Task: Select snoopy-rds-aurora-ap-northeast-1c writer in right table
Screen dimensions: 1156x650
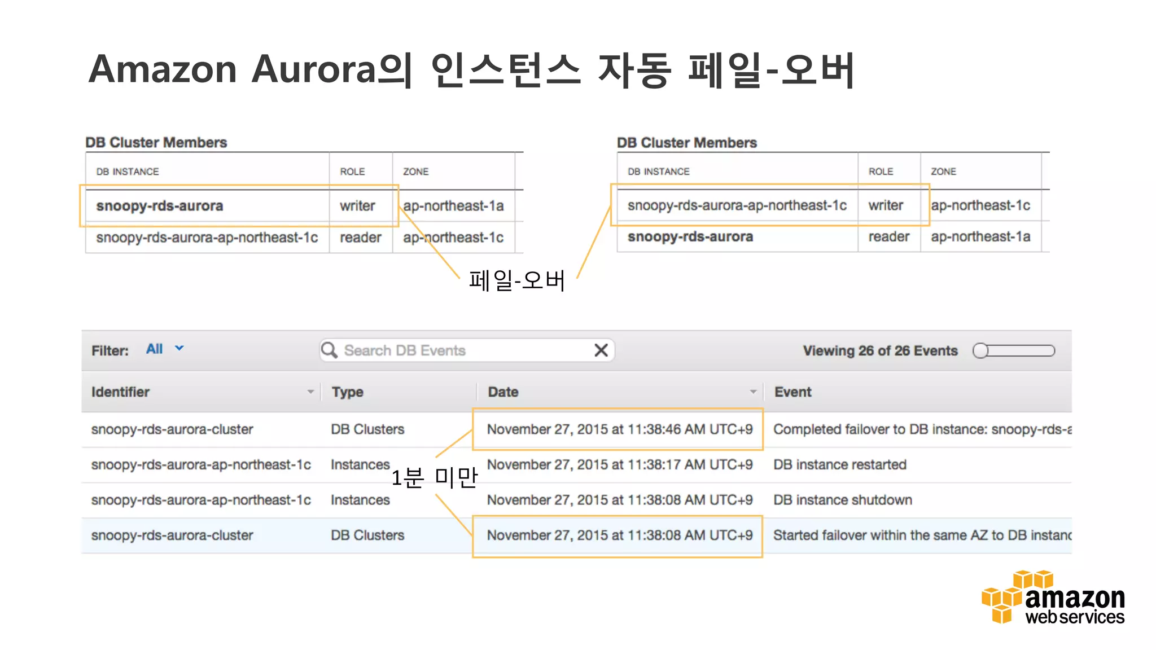Action: tap(737, 205)
